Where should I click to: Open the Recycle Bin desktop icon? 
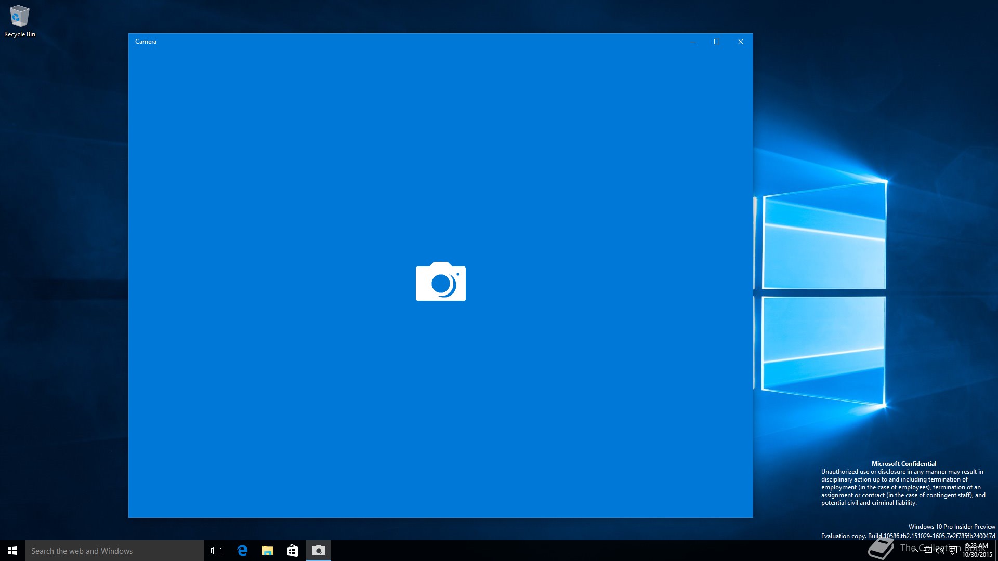coord(20,21)
